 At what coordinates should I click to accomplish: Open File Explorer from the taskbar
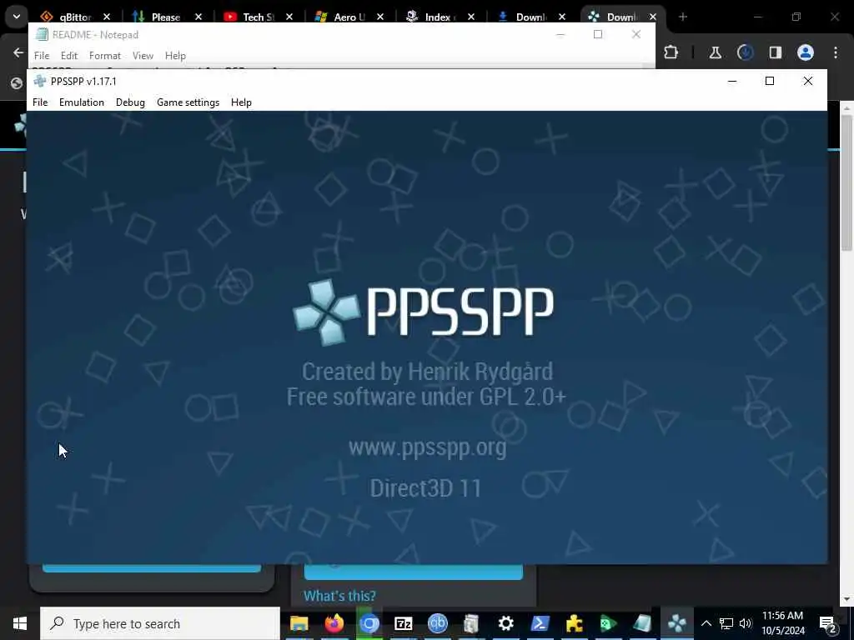(299, 623)
